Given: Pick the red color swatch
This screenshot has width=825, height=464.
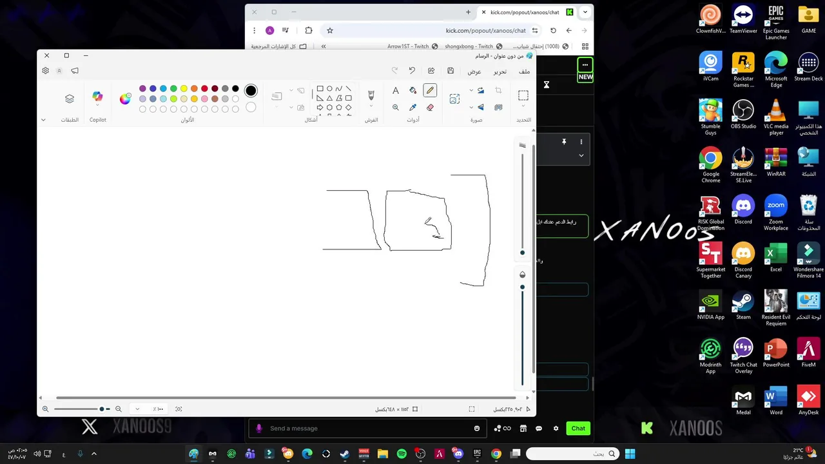Looking at the screenshot, I should (204, 89).
